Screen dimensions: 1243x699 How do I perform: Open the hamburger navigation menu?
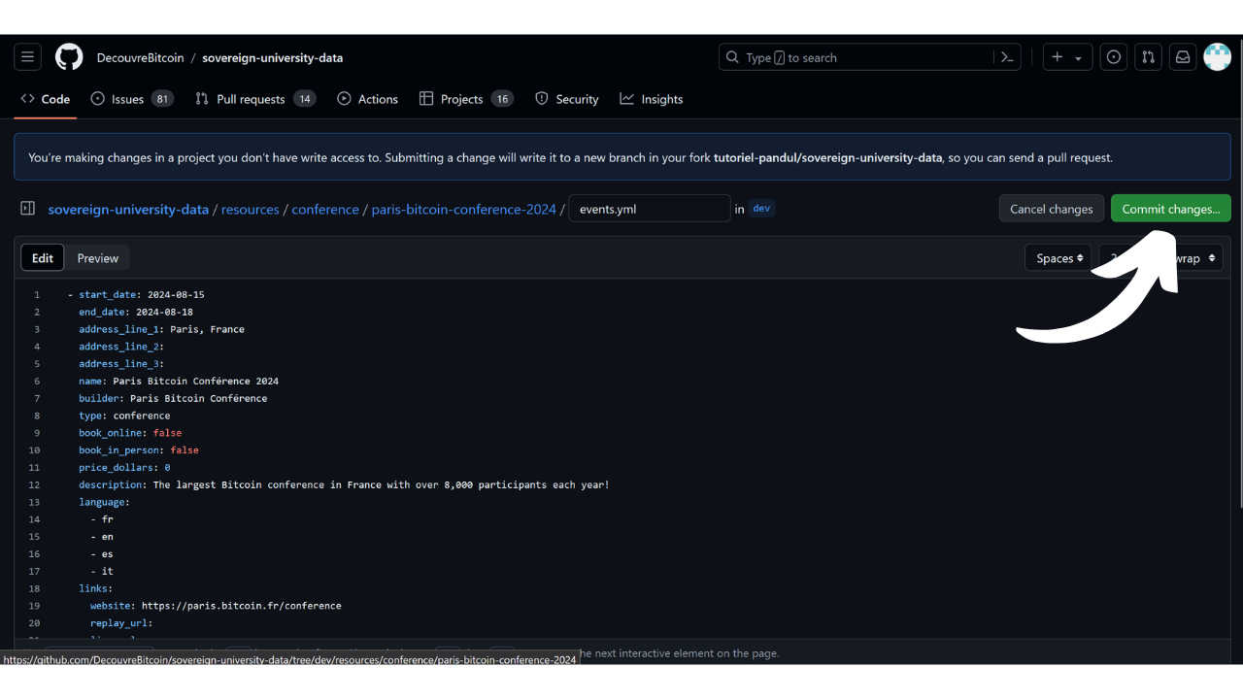click(x=27, y=57)
